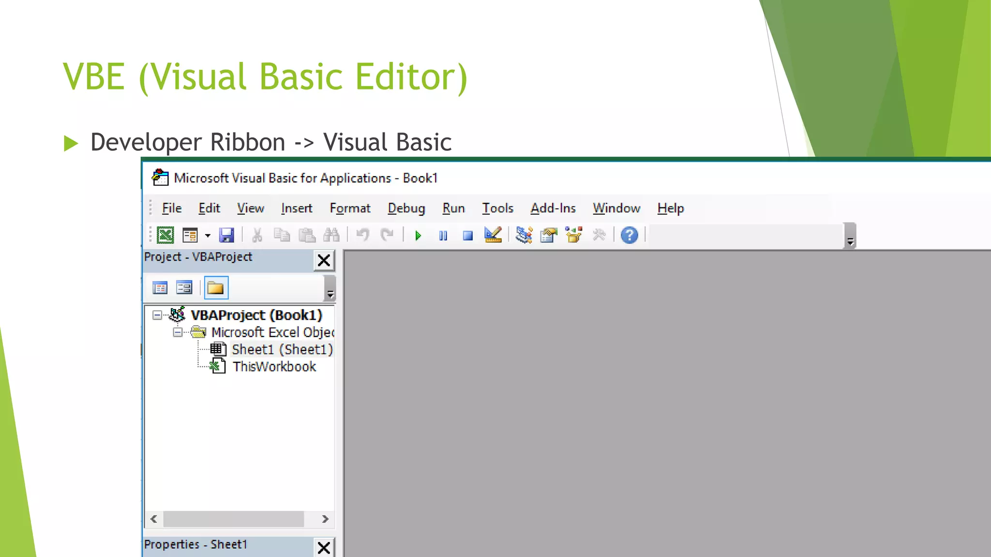Open the toolbar options overflow arrow
991x557 pixels.
point(850,236)
